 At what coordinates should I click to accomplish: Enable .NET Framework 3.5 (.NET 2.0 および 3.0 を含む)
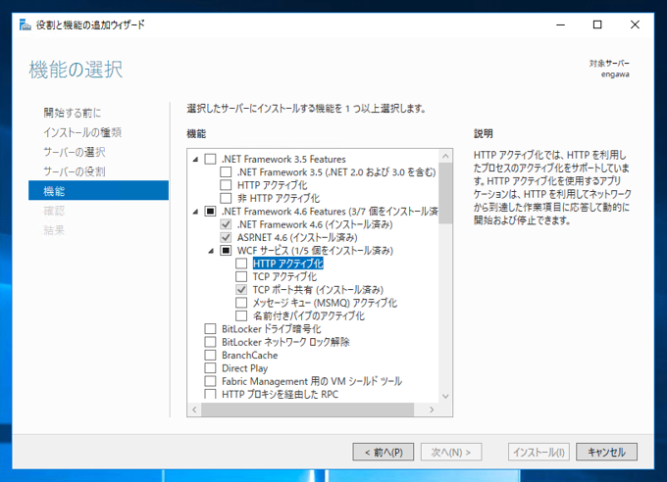[x=226, y=172]
